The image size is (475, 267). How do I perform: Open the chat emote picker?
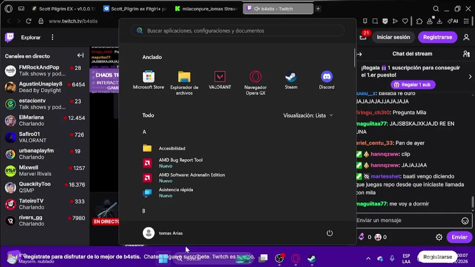[465, 221]
